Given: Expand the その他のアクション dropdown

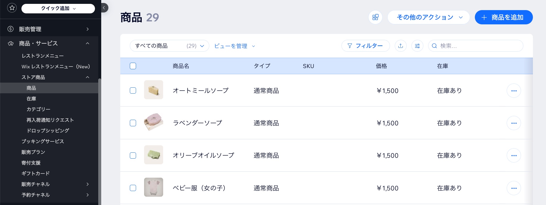Looking at the screenshot, I should pyautogui.click(x=428, y=17).
